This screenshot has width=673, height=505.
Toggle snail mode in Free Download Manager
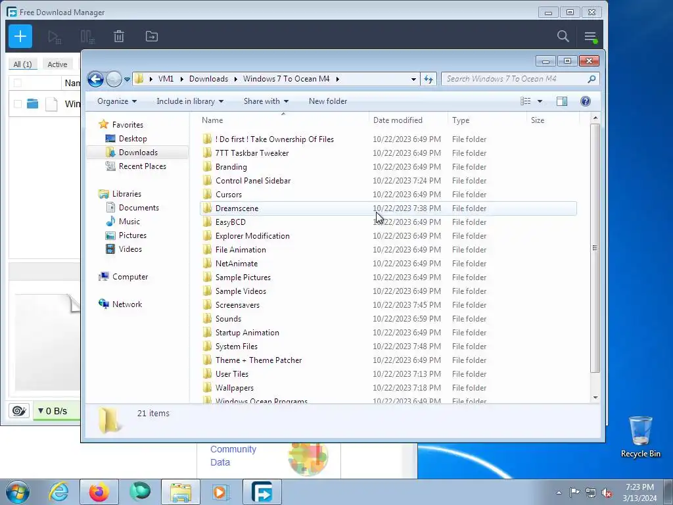pos(19,411)
